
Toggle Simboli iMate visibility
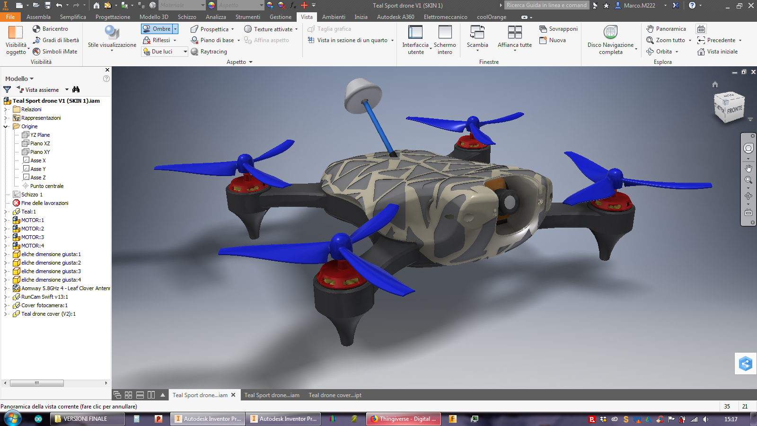pos(55,52)
